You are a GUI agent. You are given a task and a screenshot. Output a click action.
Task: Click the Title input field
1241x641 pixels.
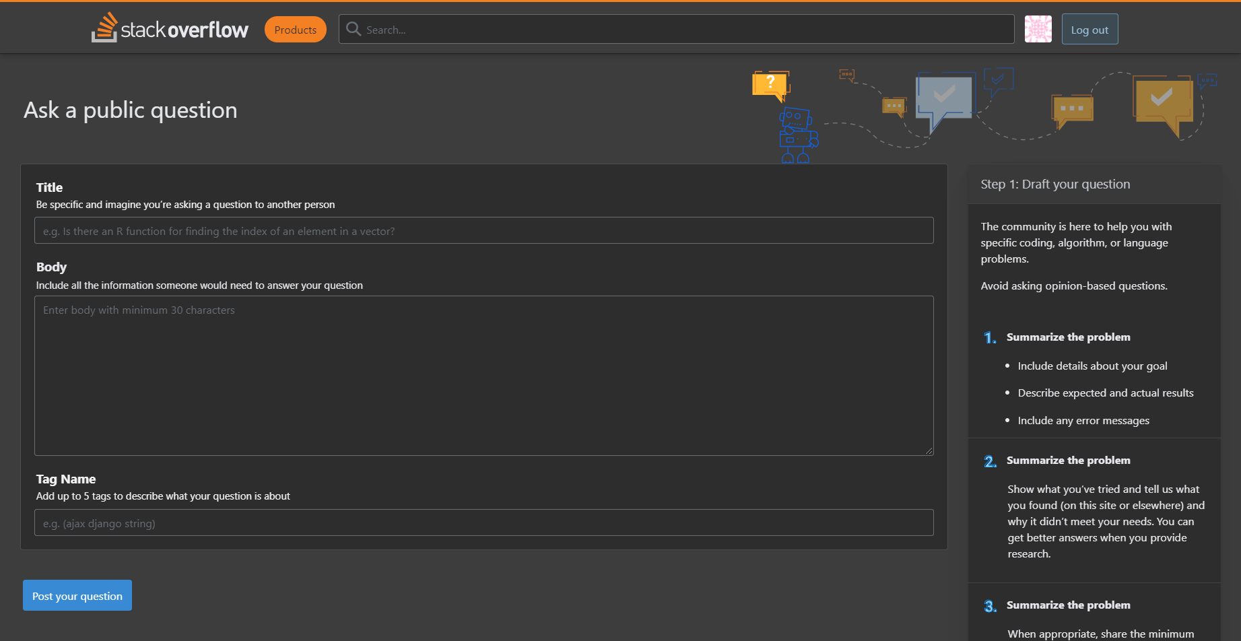click(484, 230)
